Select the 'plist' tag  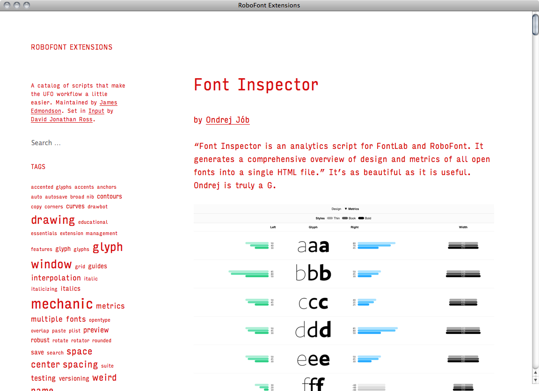[x=74, y=331]
